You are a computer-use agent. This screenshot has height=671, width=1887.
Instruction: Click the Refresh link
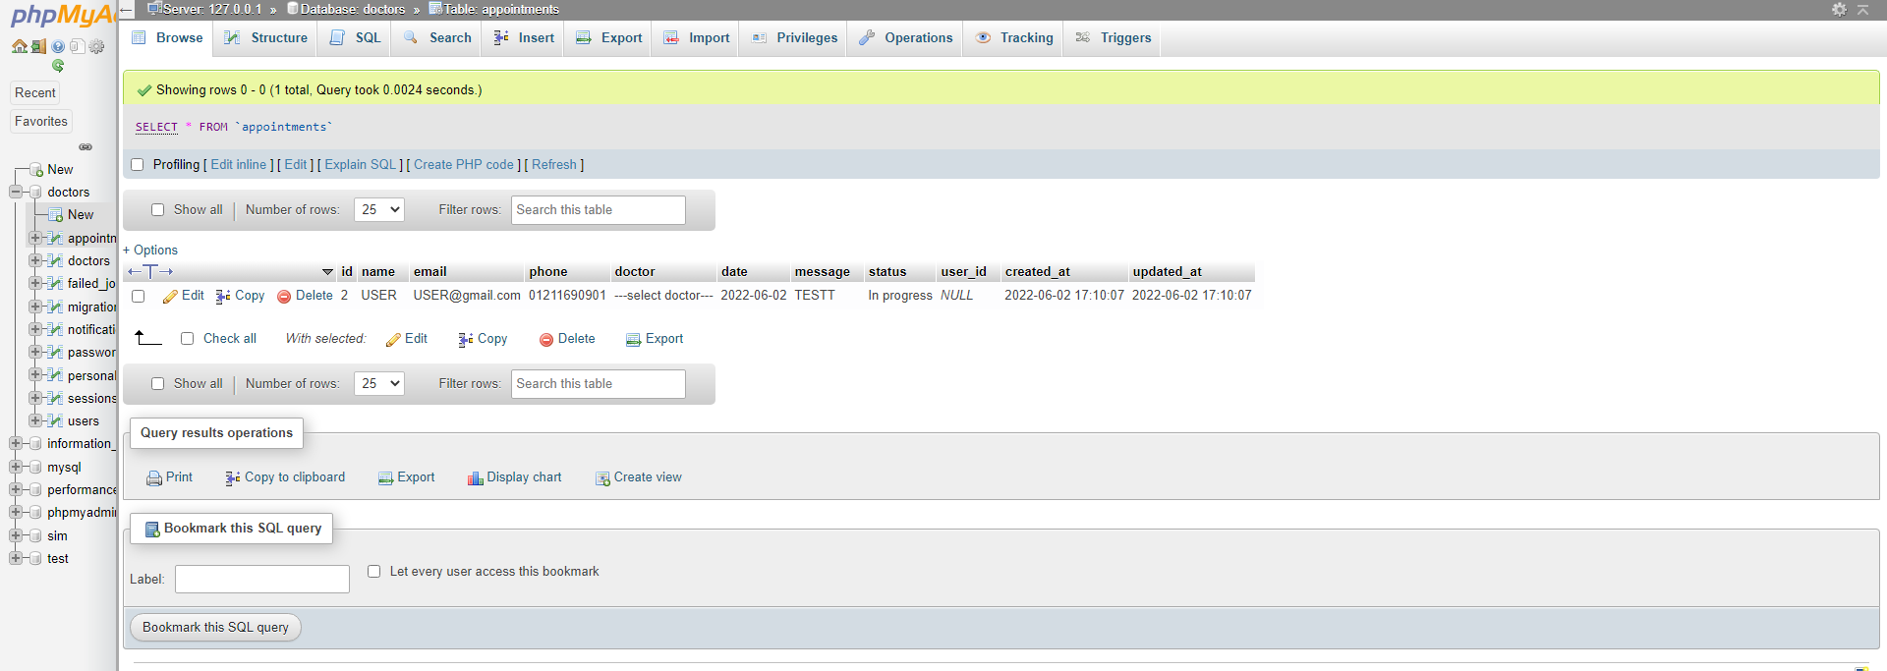click(x=554, y=165)
